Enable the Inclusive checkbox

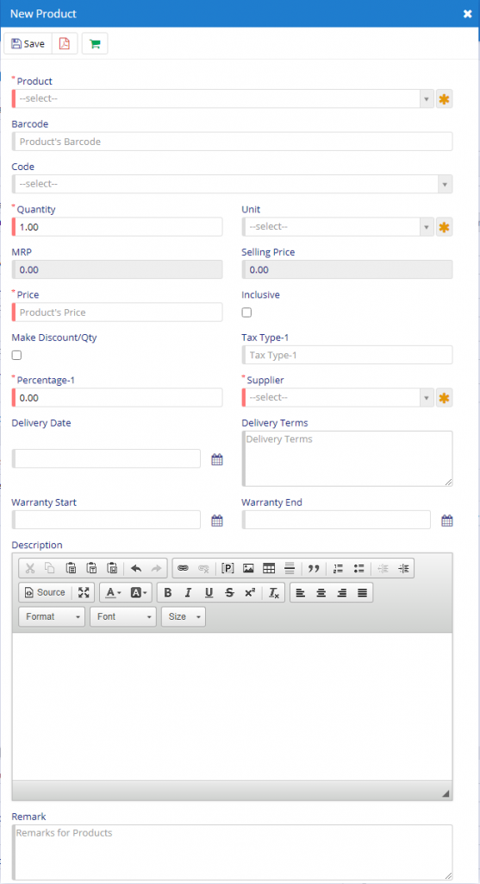coord(246,313)
